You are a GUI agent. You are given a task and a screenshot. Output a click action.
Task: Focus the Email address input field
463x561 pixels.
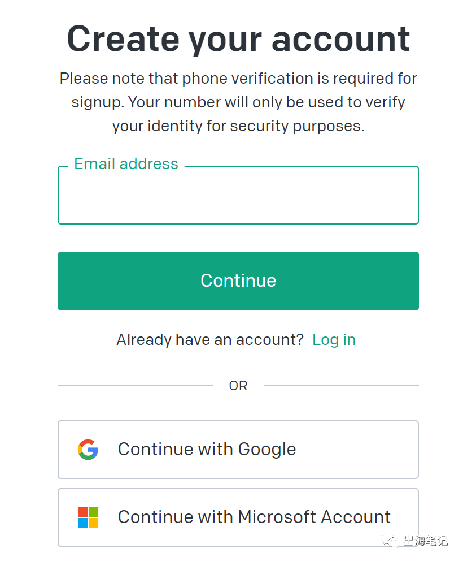pyautogui.click(x=238, y=195)
